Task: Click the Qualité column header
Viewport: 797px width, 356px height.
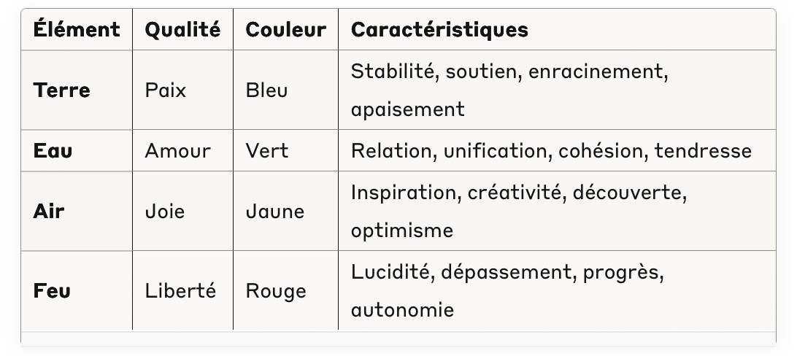Action: click(x=182, y=30)
